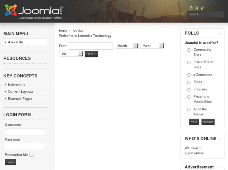Screen dimensions: 228x170
Task: Click into the Username field
Action: pyautogui.click(x=25, y=132)
